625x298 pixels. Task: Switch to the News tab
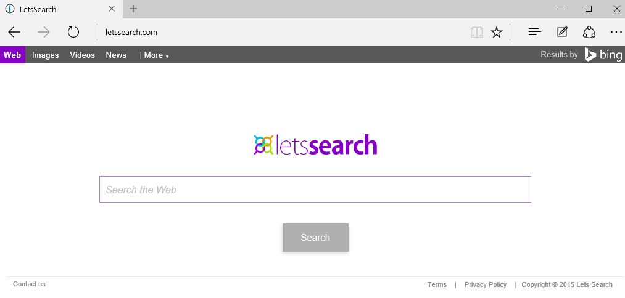pyautogui.click(x=116, y=55)
